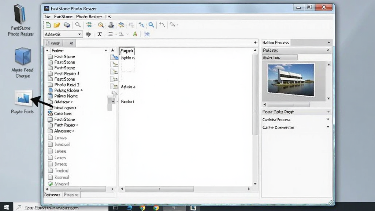
Task: Select the Fach Perato 1 folder
Action: tap(63, 73)
